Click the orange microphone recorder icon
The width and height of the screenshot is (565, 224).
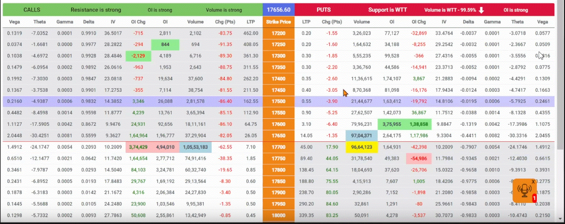tap(524, 190)
